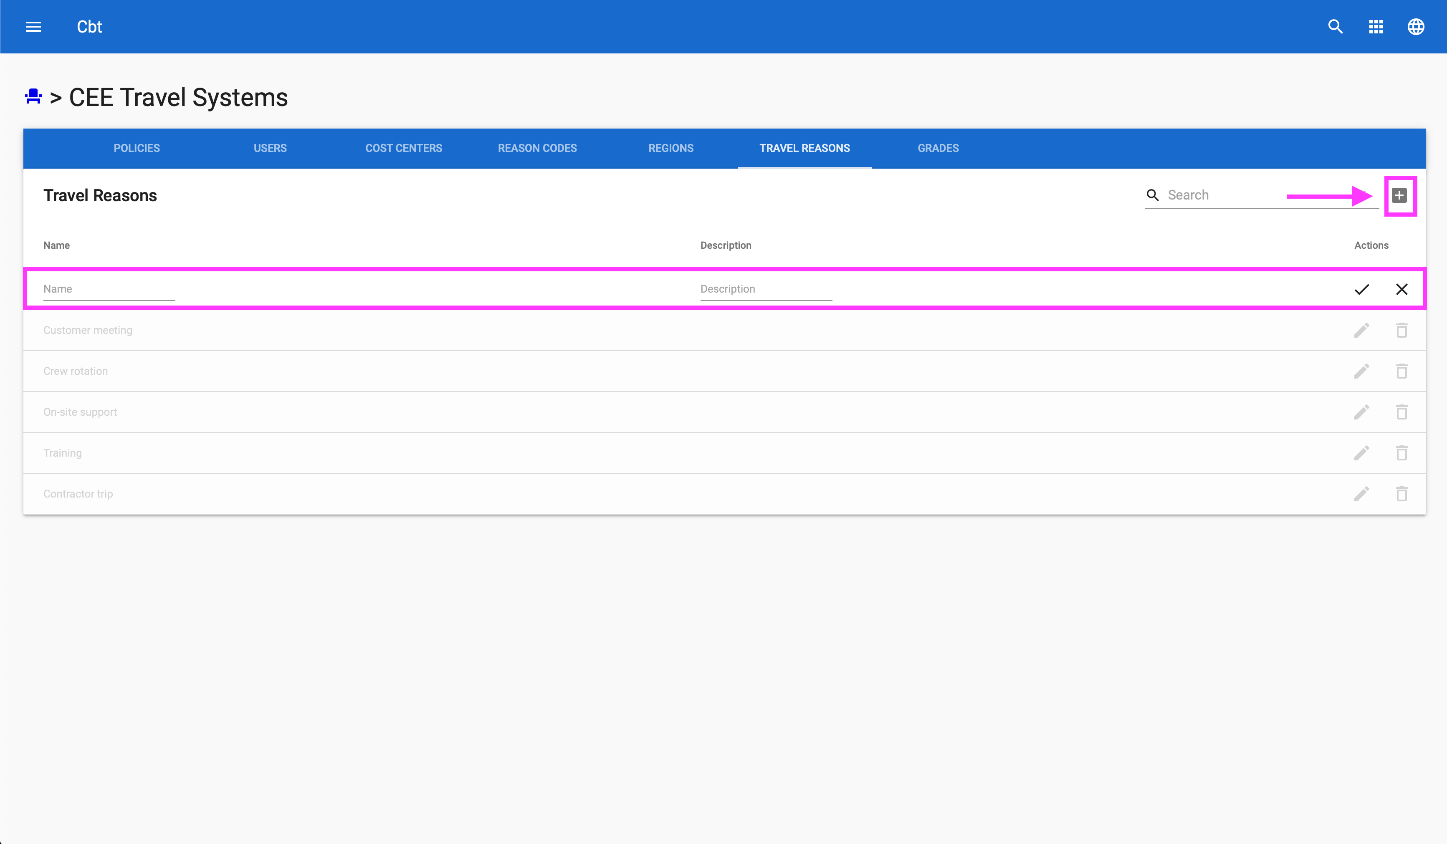Delete the On-site support row
This screenshot has height=844, width=1447.
coord(1401,412)
